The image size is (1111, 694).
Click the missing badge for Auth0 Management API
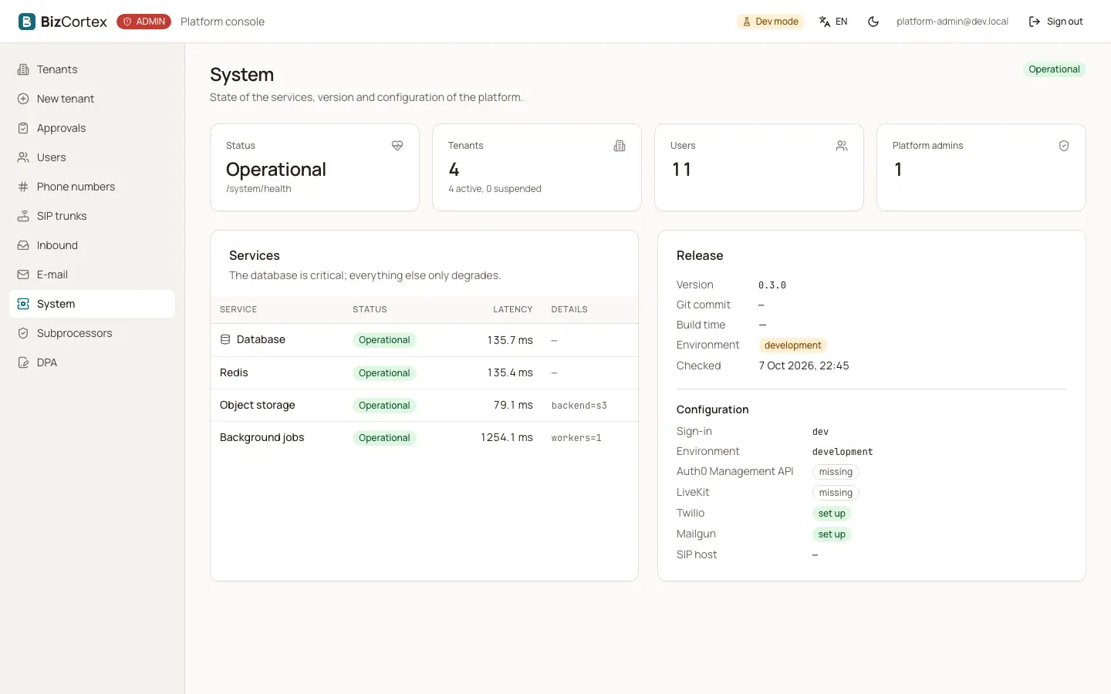pos(836,472)
